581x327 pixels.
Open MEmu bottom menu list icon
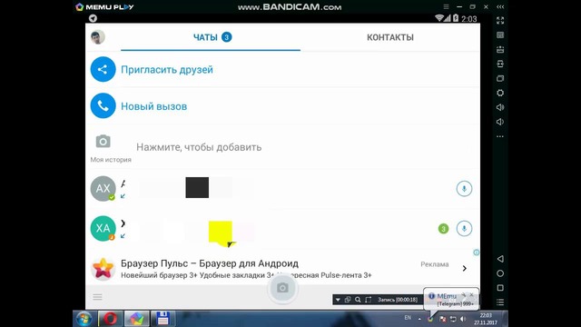click(500, 302)
